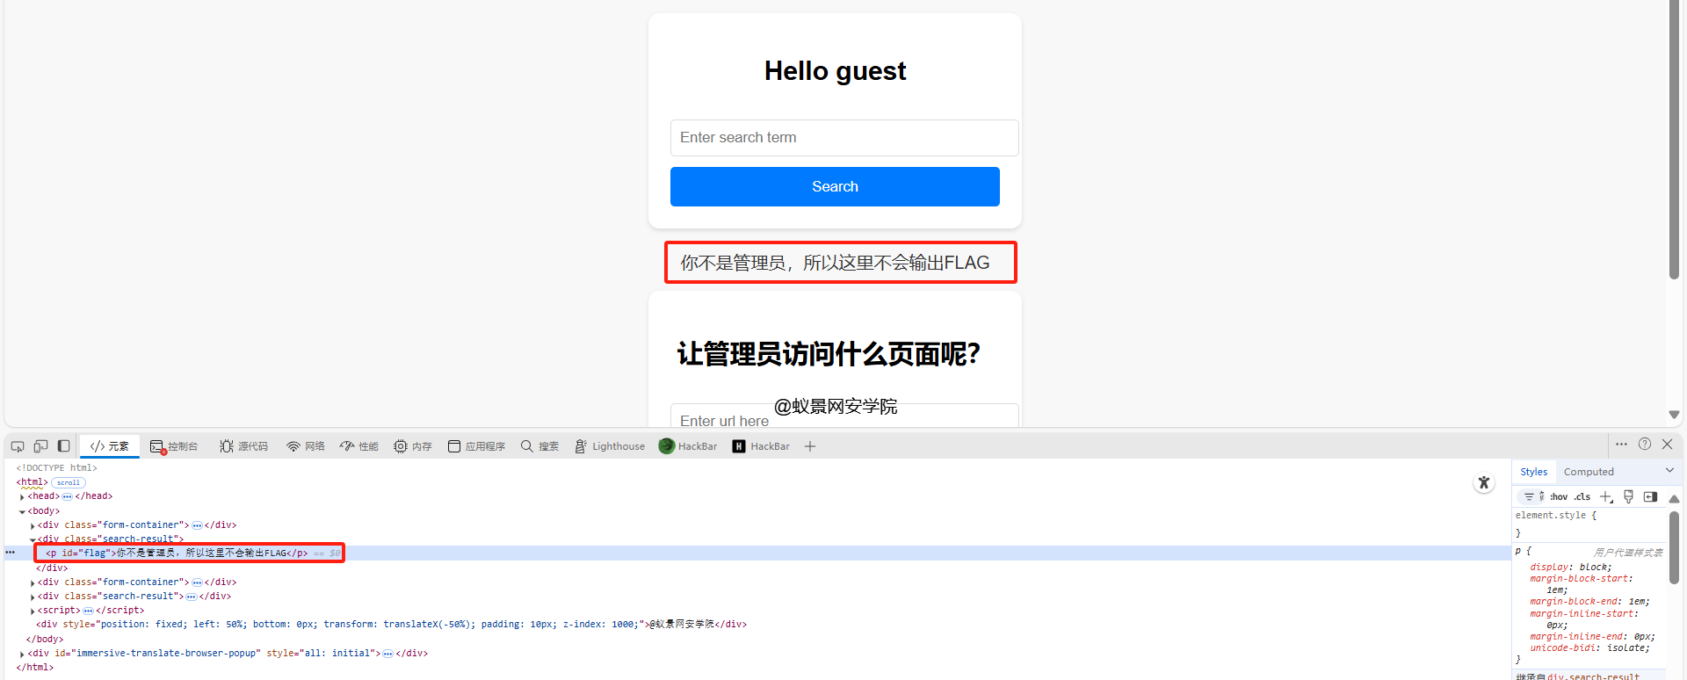Click the blue Search button

(835, 186)
